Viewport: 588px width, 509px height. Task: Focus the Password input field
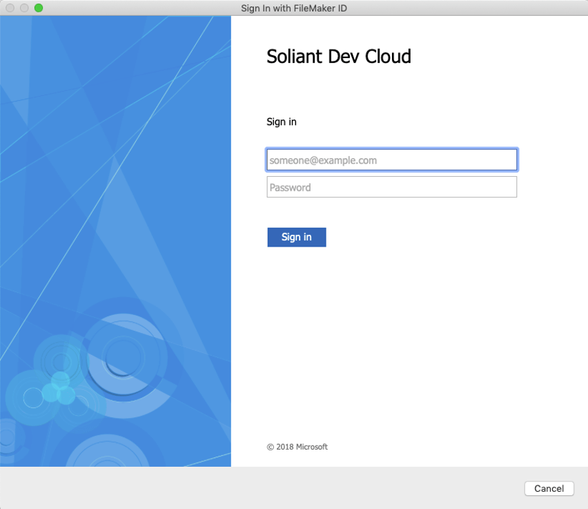click(x=391, y=187)
